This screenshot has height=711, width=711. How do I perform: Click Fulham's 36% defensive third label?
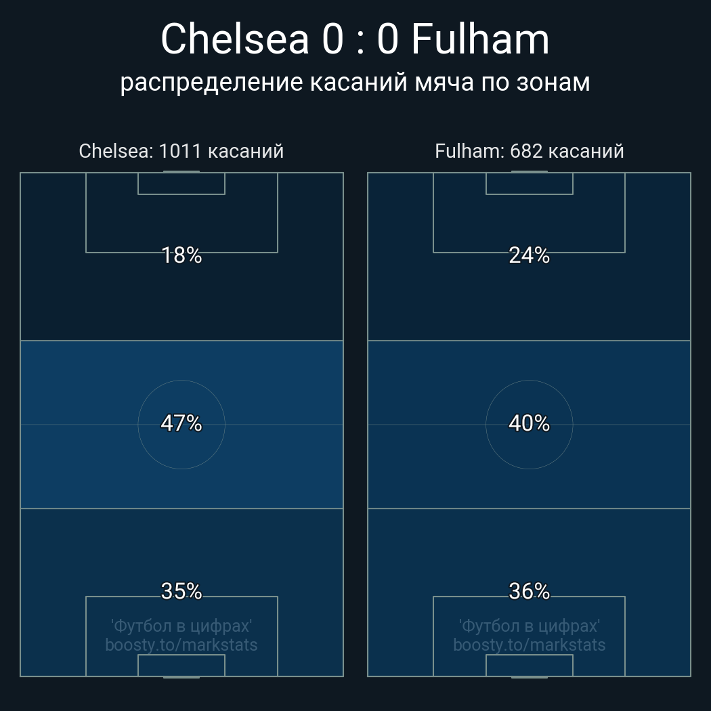[529, 591]
